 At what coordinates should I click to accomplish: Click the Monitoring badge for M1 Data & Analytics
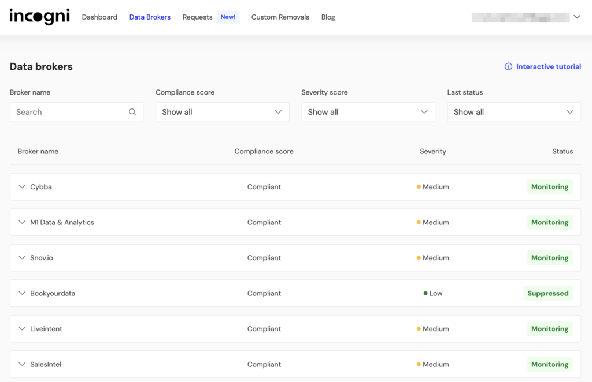[x=550, y=222]
